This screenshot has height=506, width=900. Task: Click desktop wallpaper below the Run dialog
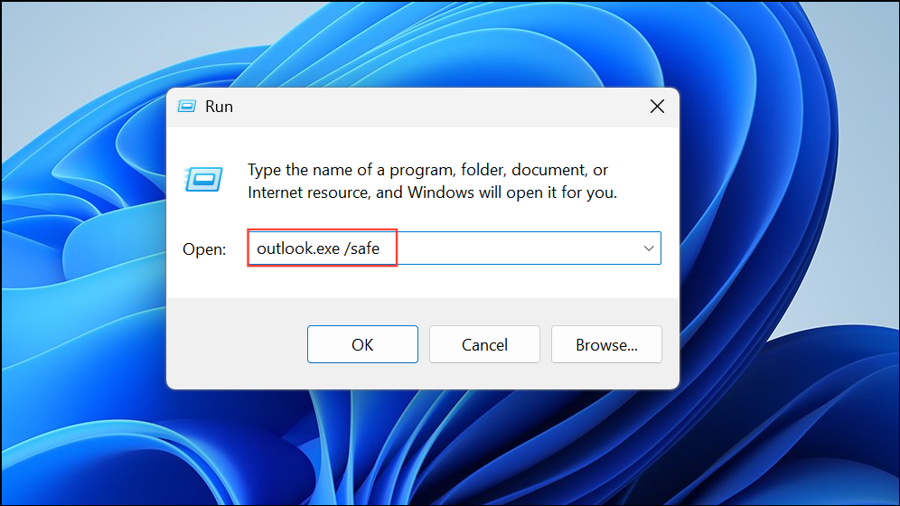click(x=423, y=447)
